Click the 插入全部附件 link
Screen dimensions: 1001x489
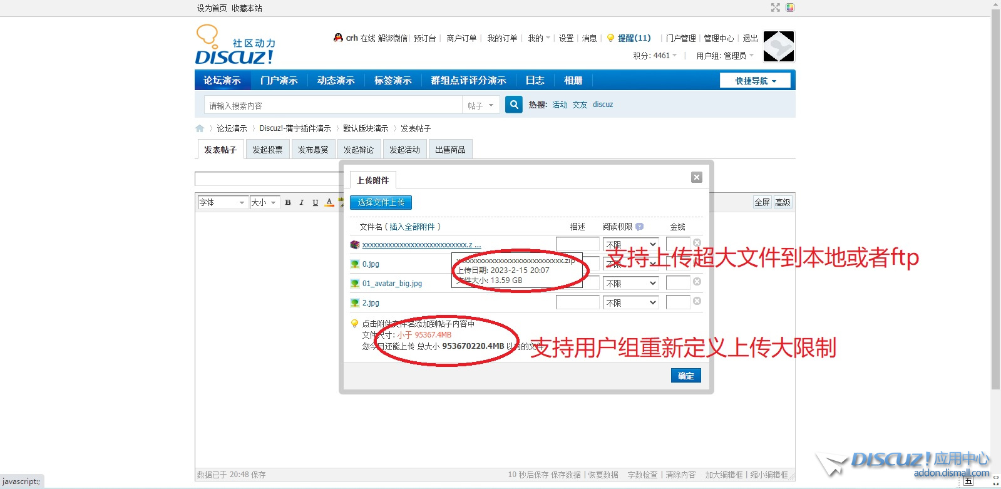pyautogui.click(x=413, y=227)
